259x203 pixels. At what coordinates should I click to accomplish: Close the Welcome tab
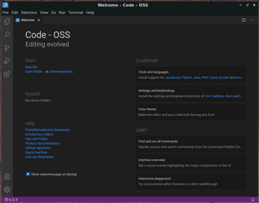click(39, 20)
